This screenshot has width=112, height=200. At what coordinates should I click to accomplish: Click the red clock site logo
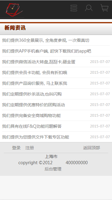tap(14, 10)
